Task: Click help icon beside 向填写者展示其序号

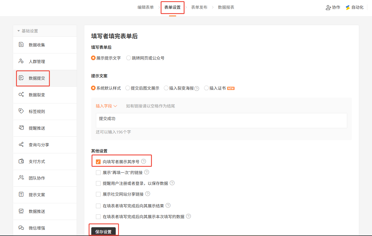Action: click(143, 161)
